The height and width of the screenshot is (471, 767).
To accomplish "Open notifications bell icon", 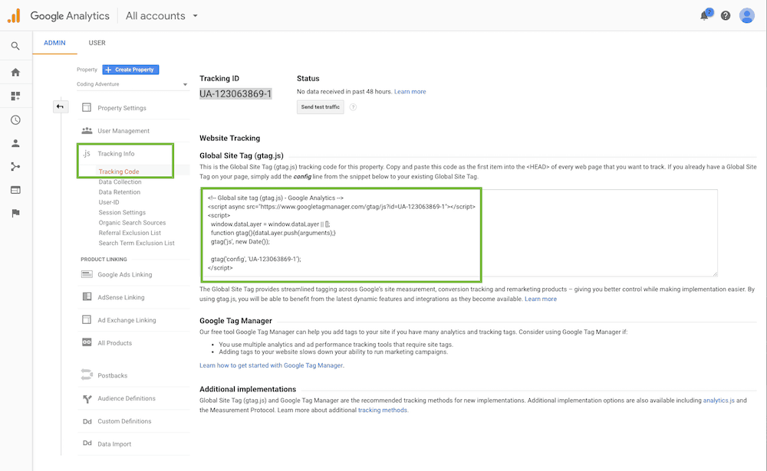I will point(705,15).
